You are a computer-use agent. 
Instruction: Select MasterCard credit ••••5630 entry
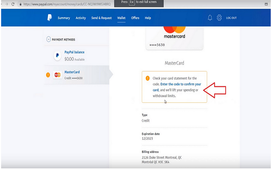click(77, 75)
